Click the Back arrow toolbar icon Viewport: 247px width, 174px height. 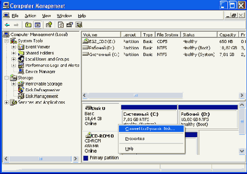(x=7, y=25)
